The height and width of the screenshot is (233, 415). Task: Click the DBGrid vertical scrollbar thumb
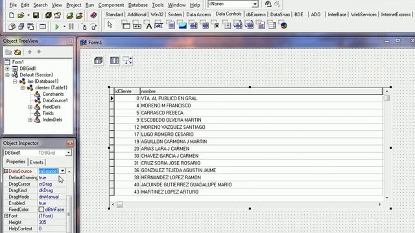tap(386, 98)
